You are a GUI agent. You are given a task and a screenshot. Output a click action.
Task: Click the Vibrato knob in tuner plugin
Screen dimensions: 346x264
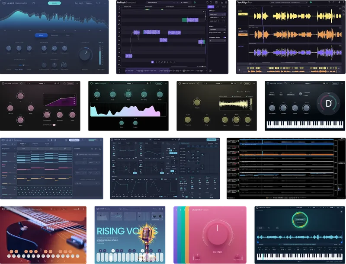tap(295, 108)
